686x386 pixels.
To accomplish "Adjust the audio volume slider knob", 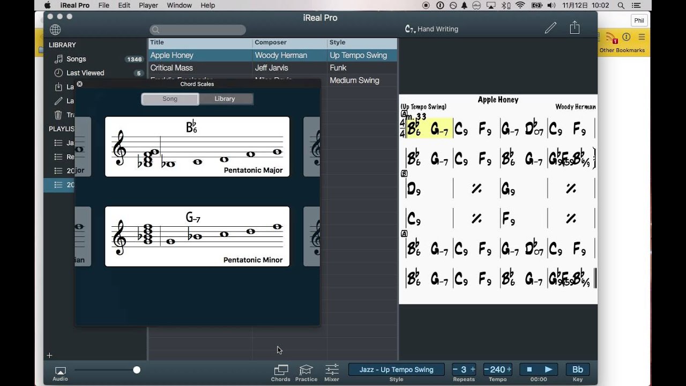I will [137, 370].
